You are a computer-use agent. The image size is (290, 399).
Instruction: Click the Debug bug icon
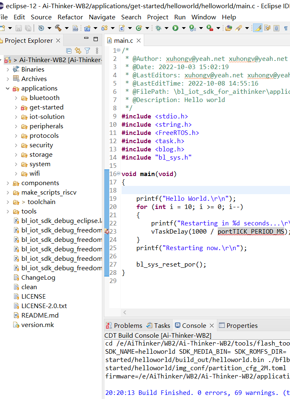tap(158, 28)
